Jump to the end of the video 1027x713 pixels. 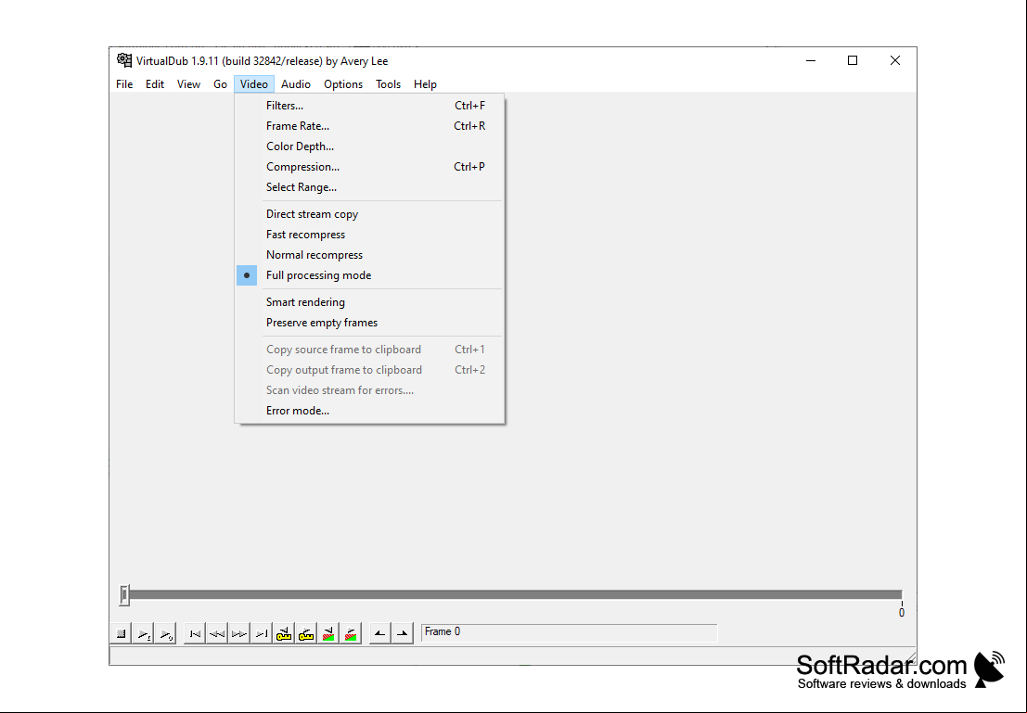tap(262, 634)
